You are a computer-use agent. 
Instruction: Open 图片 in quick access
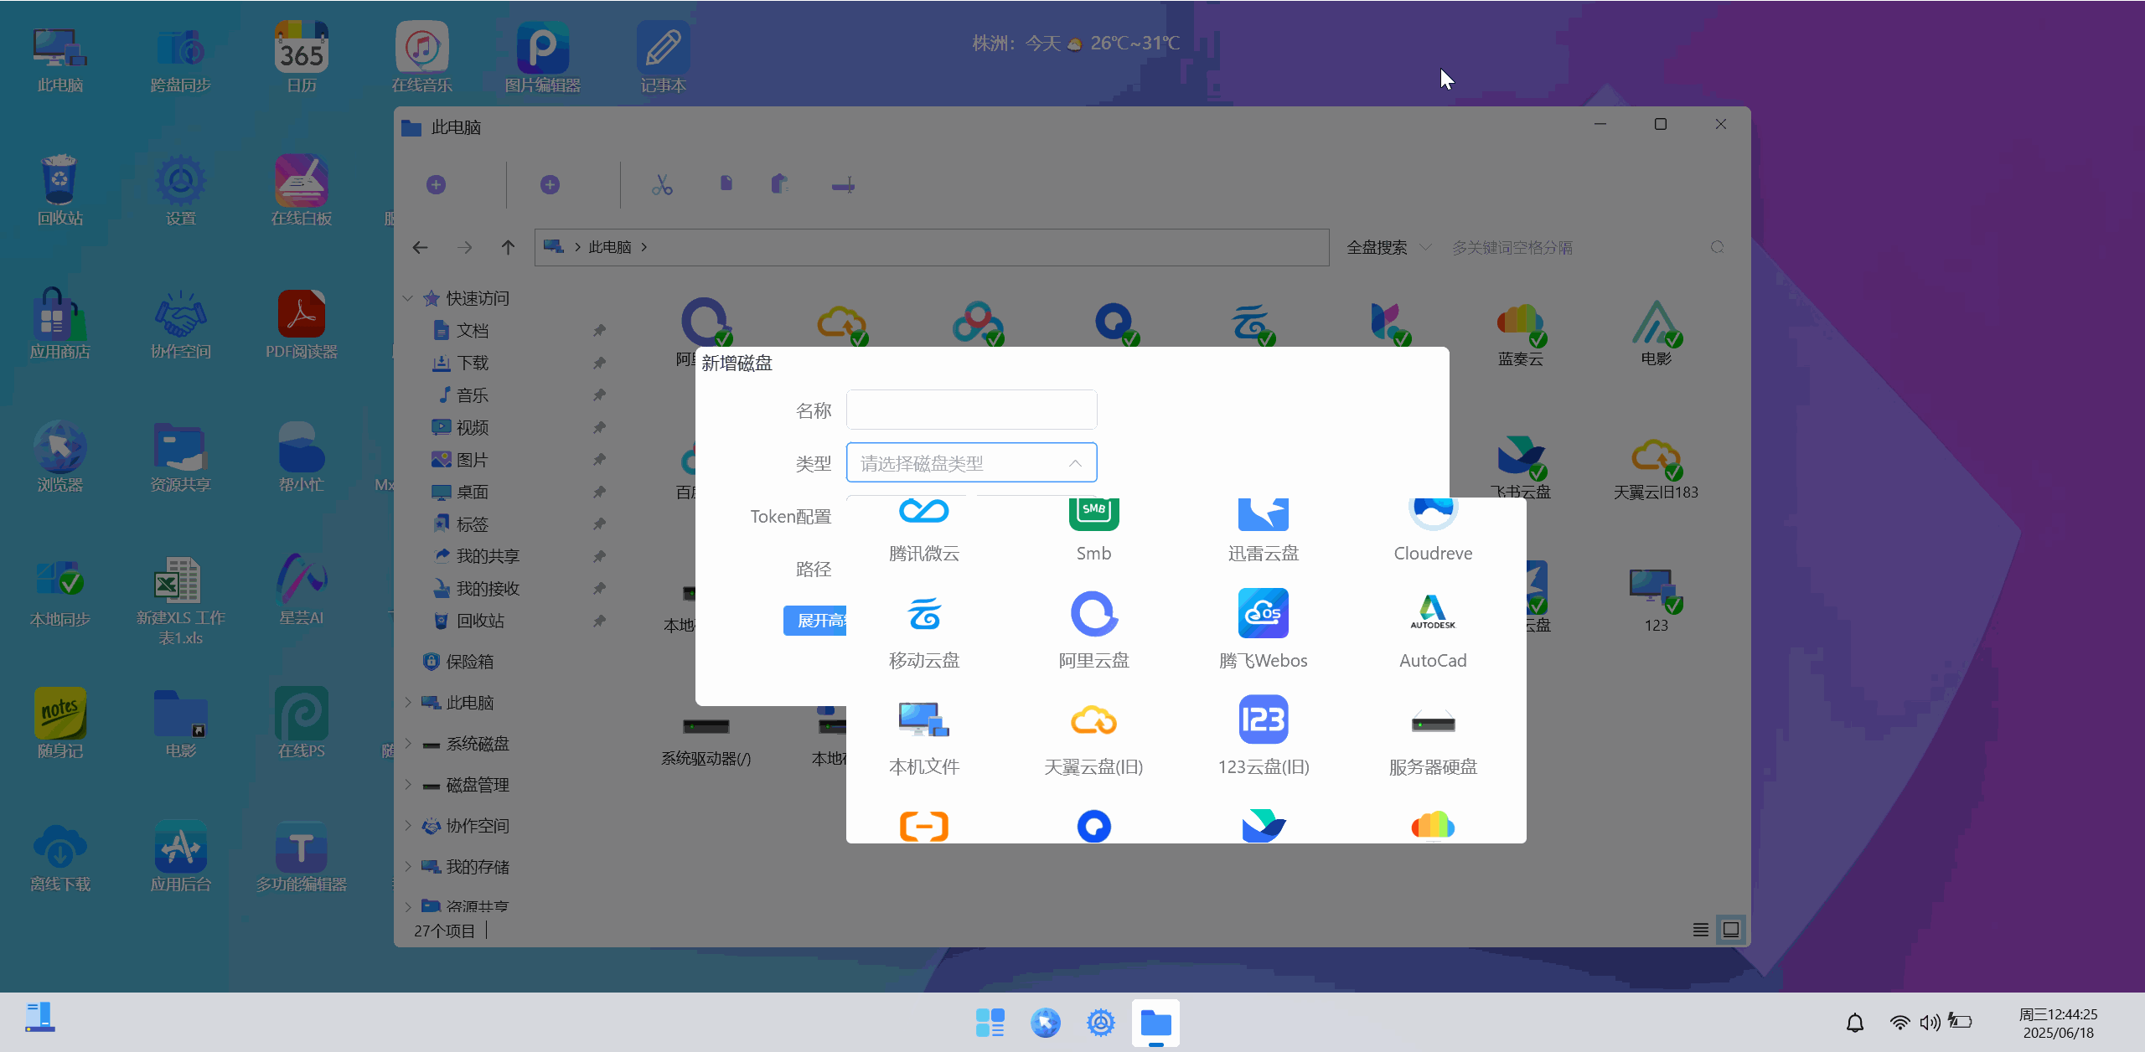[461, 460]
